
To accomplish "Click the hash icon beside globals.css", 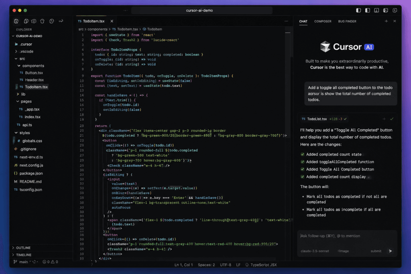I will pos(18,141).
